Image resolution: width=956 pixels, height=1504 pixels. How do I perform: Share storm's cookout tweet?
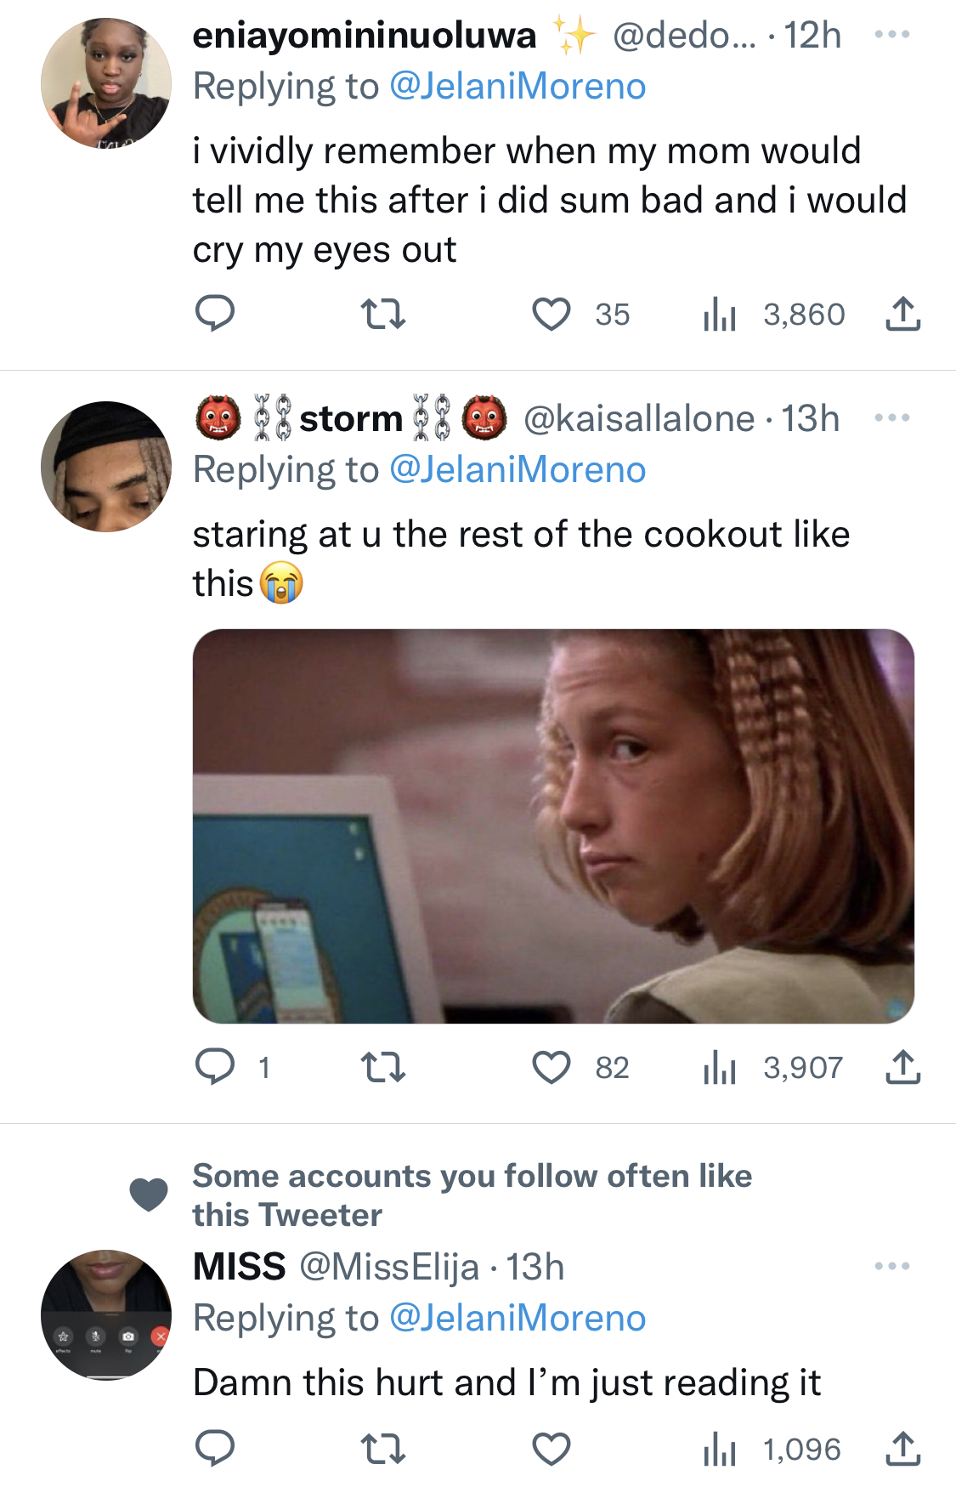click(902, 1066)
